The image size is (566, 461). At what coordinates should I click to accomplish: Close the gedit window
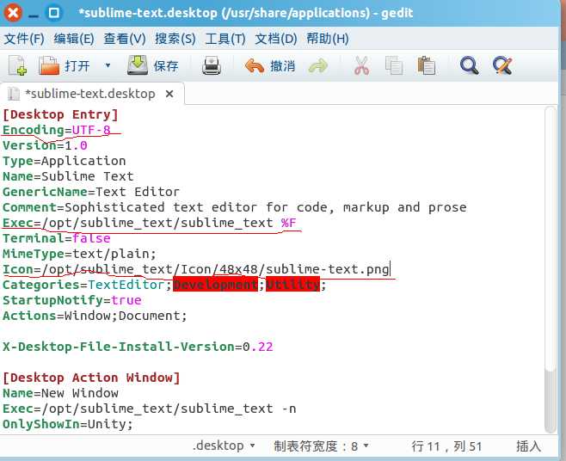[x=13, y=13]
